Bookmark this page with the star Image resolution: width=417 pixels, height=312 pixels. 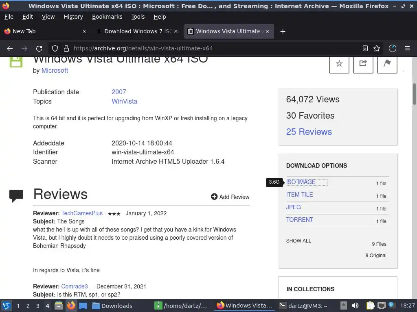[x=377, y=48]
